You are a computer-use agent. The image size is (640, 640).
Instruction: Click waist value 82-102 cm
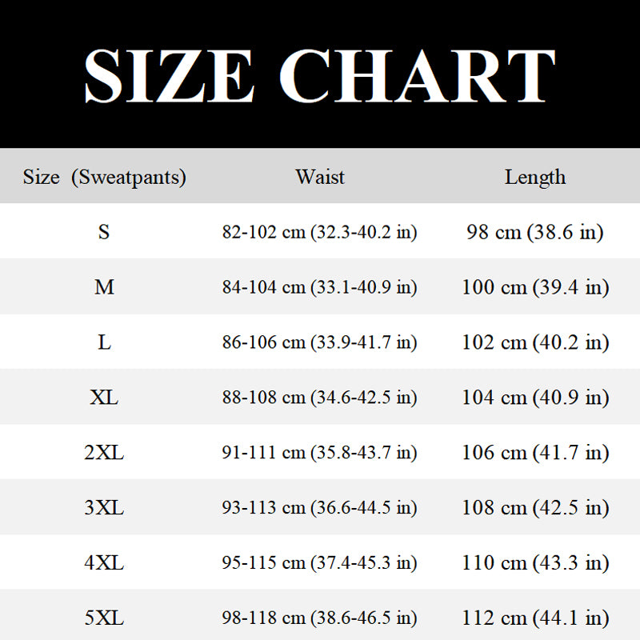coord(319,233)
